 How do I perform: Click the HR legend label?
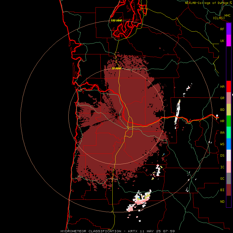222,121
